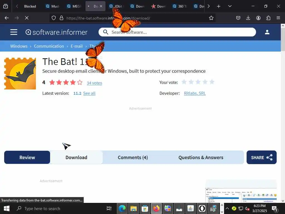Image resolution: width=285 pixels, height=214 pixels.
Task: Close the current Do tab
Action: click(x=101, y=6)
